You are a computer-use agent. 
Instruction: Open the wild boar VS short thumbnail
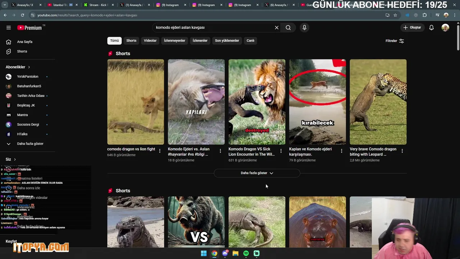coord(196,222)
